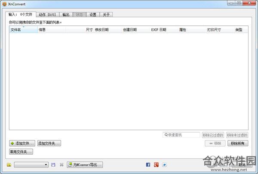
Task: Sort by the 属性 column header
Action: [x=192, y=30]
